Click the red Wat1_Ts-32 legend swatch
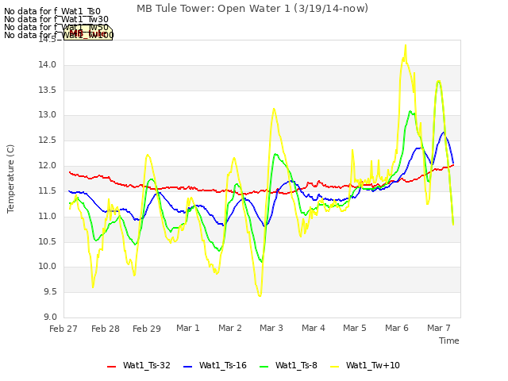This screenshot has height=381, width=508. [111, 367]
